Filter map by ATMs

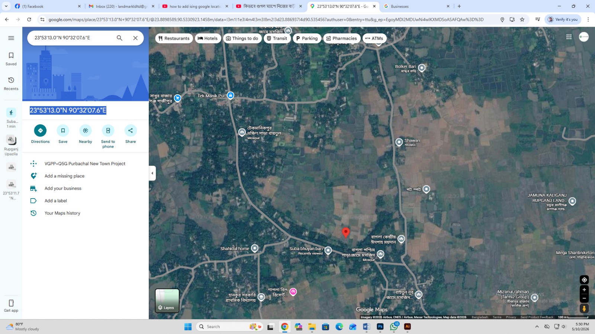click(x=374, y=38)
